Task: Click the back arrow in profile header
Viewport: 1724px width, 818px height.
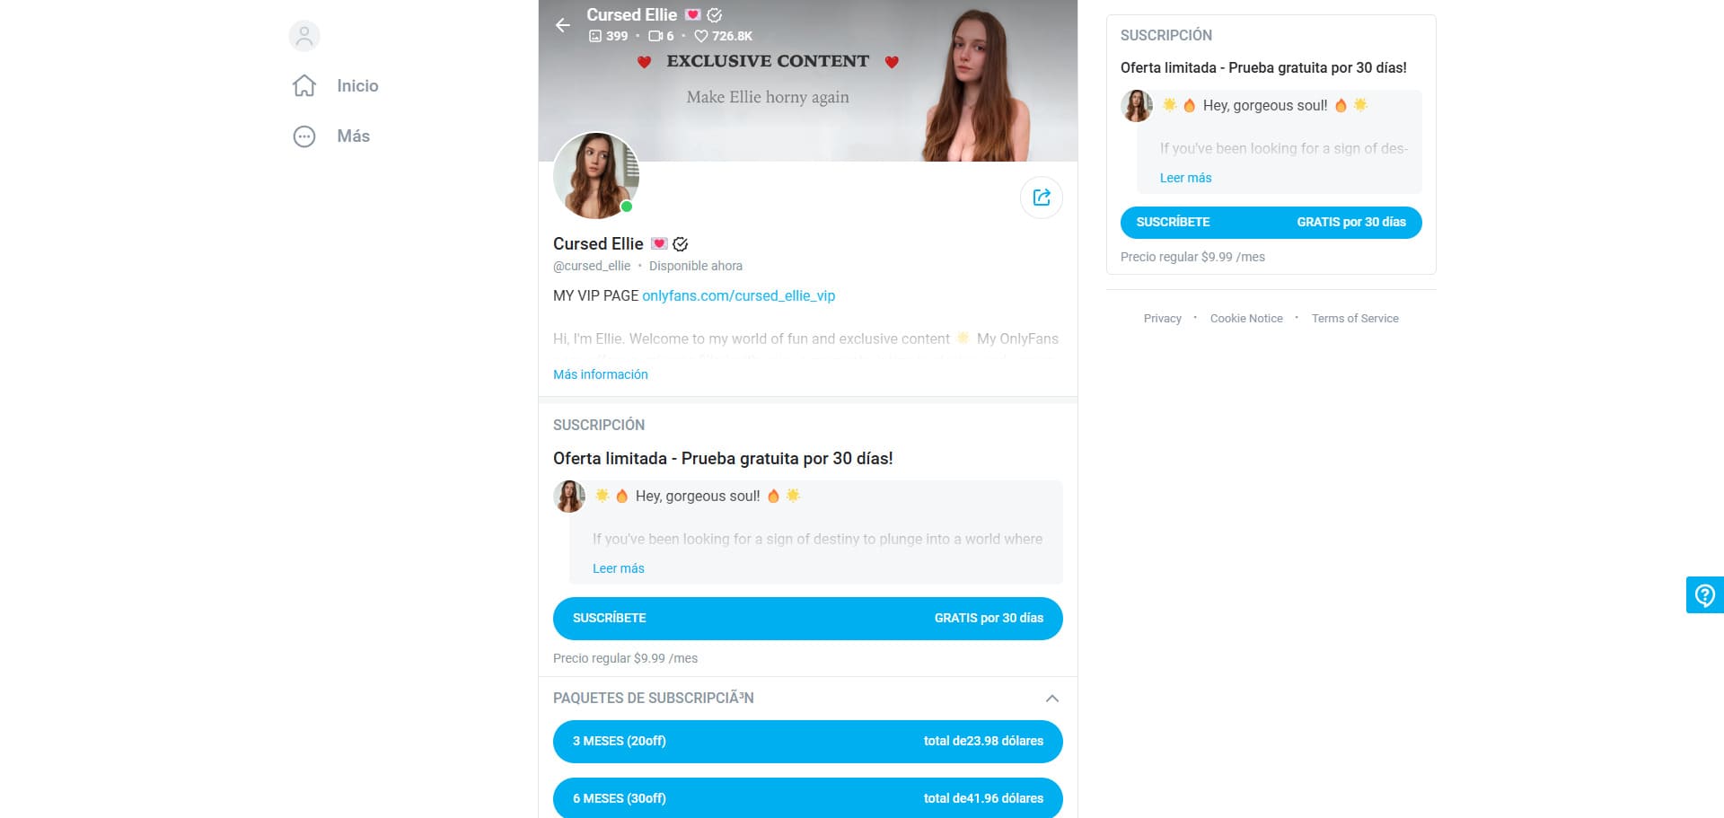Action: (x=563, y=25)
